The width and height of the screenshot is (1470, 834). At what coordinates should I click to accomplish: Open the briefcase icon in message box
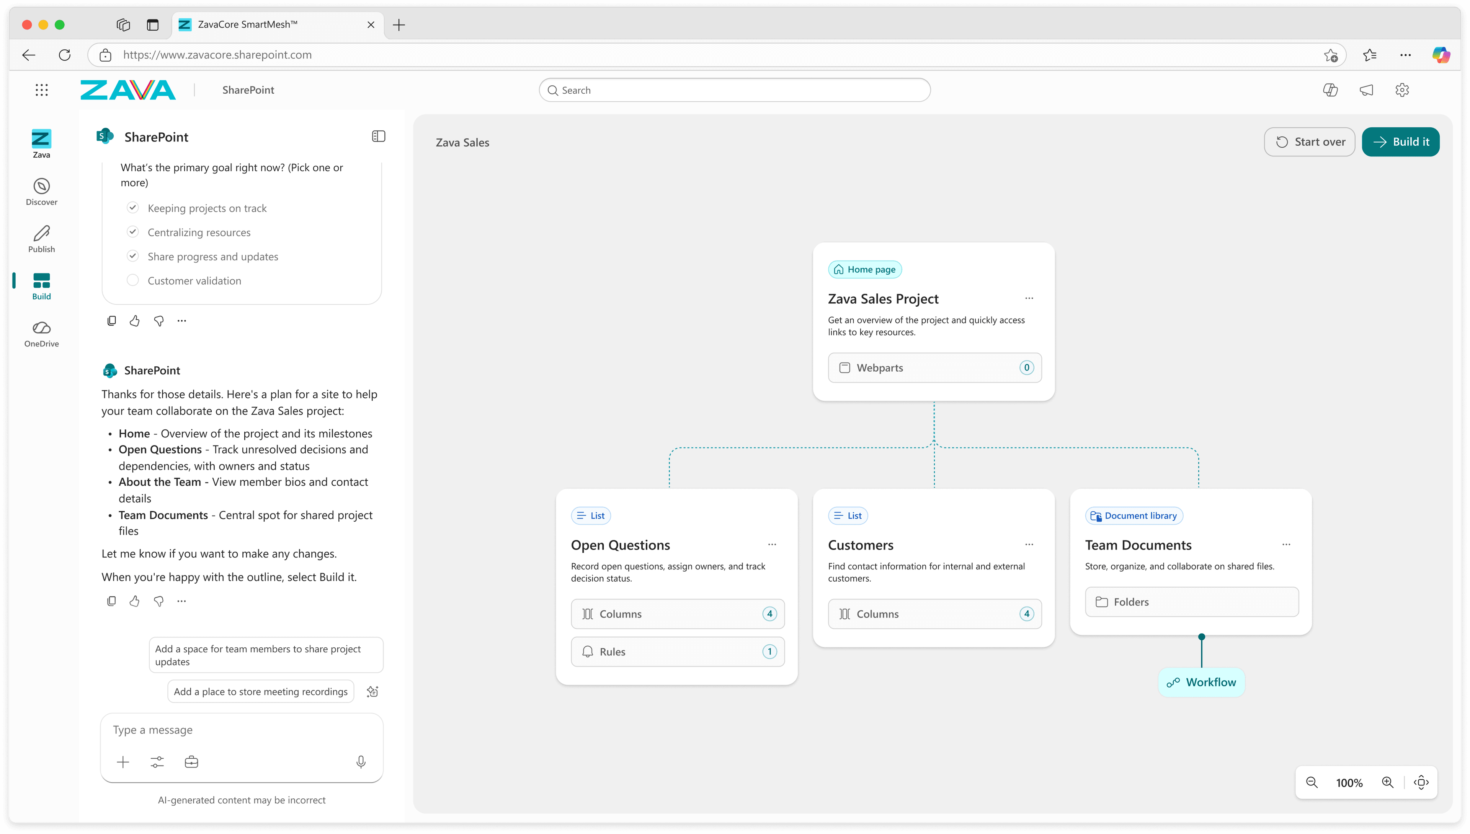[191, 762]
